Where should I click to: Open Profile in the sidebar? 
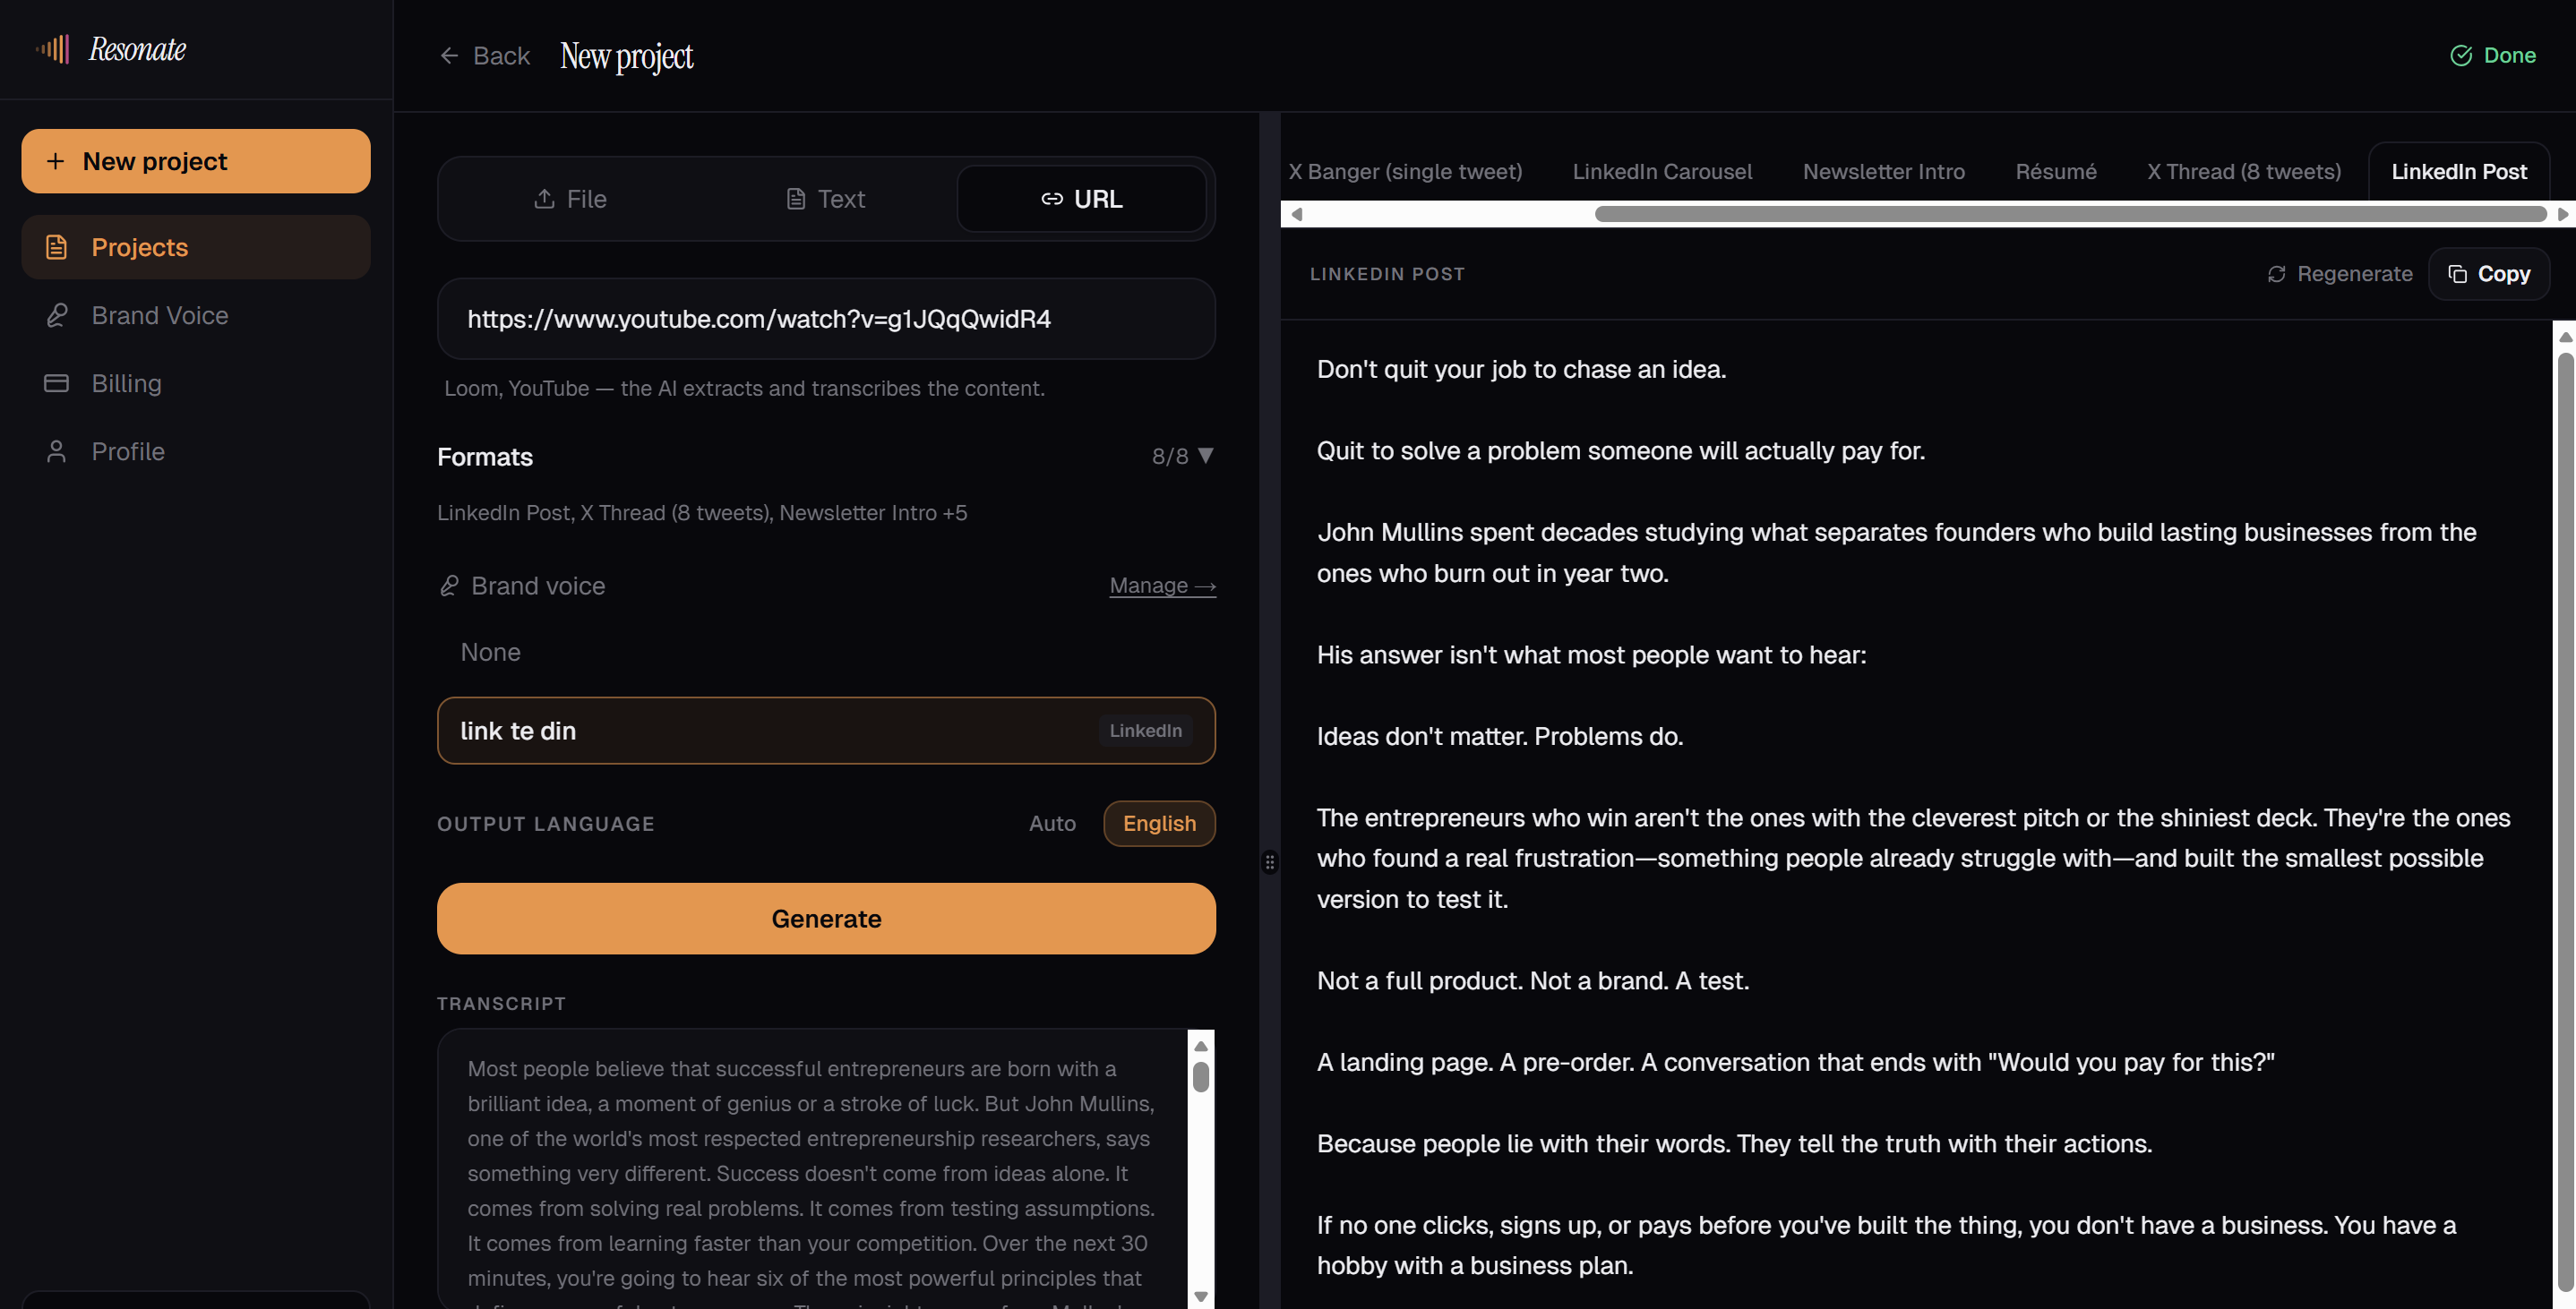(x=196, y=451)
